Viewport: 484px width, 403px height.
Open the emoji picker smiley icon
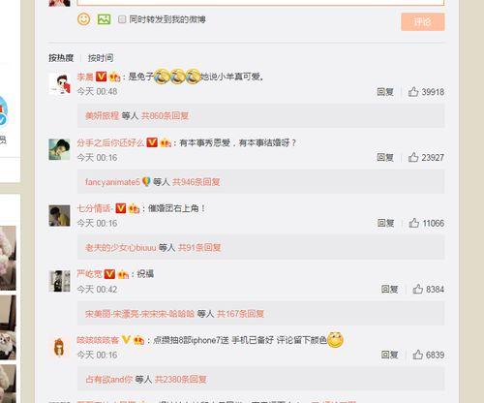coord(84,19)
